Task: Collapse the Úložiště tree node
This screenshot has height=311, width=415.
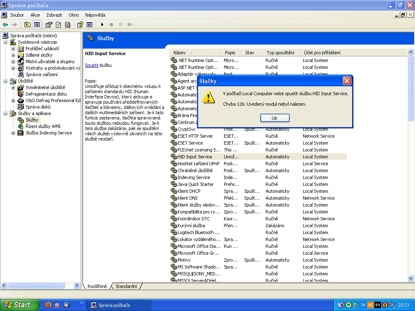Action: [x=6, y=81]
